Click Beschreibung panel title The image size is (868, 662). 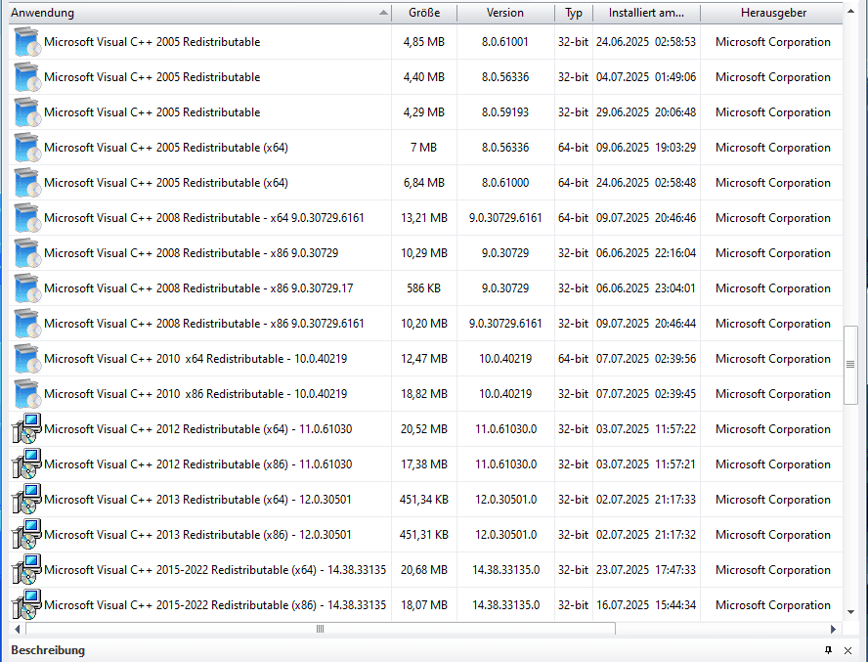coord(48,650)
